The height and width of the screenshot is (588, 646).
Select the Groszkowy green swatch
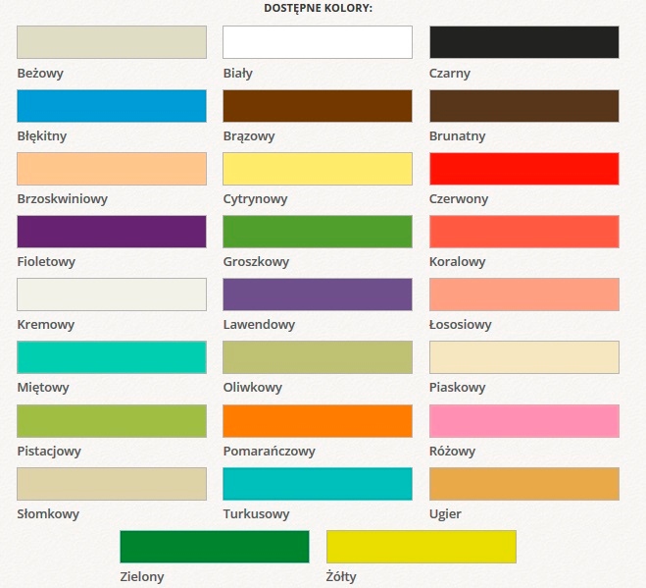[318, 232]
